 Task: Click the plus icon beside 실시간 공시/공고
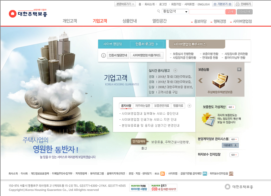click(175, 70)
